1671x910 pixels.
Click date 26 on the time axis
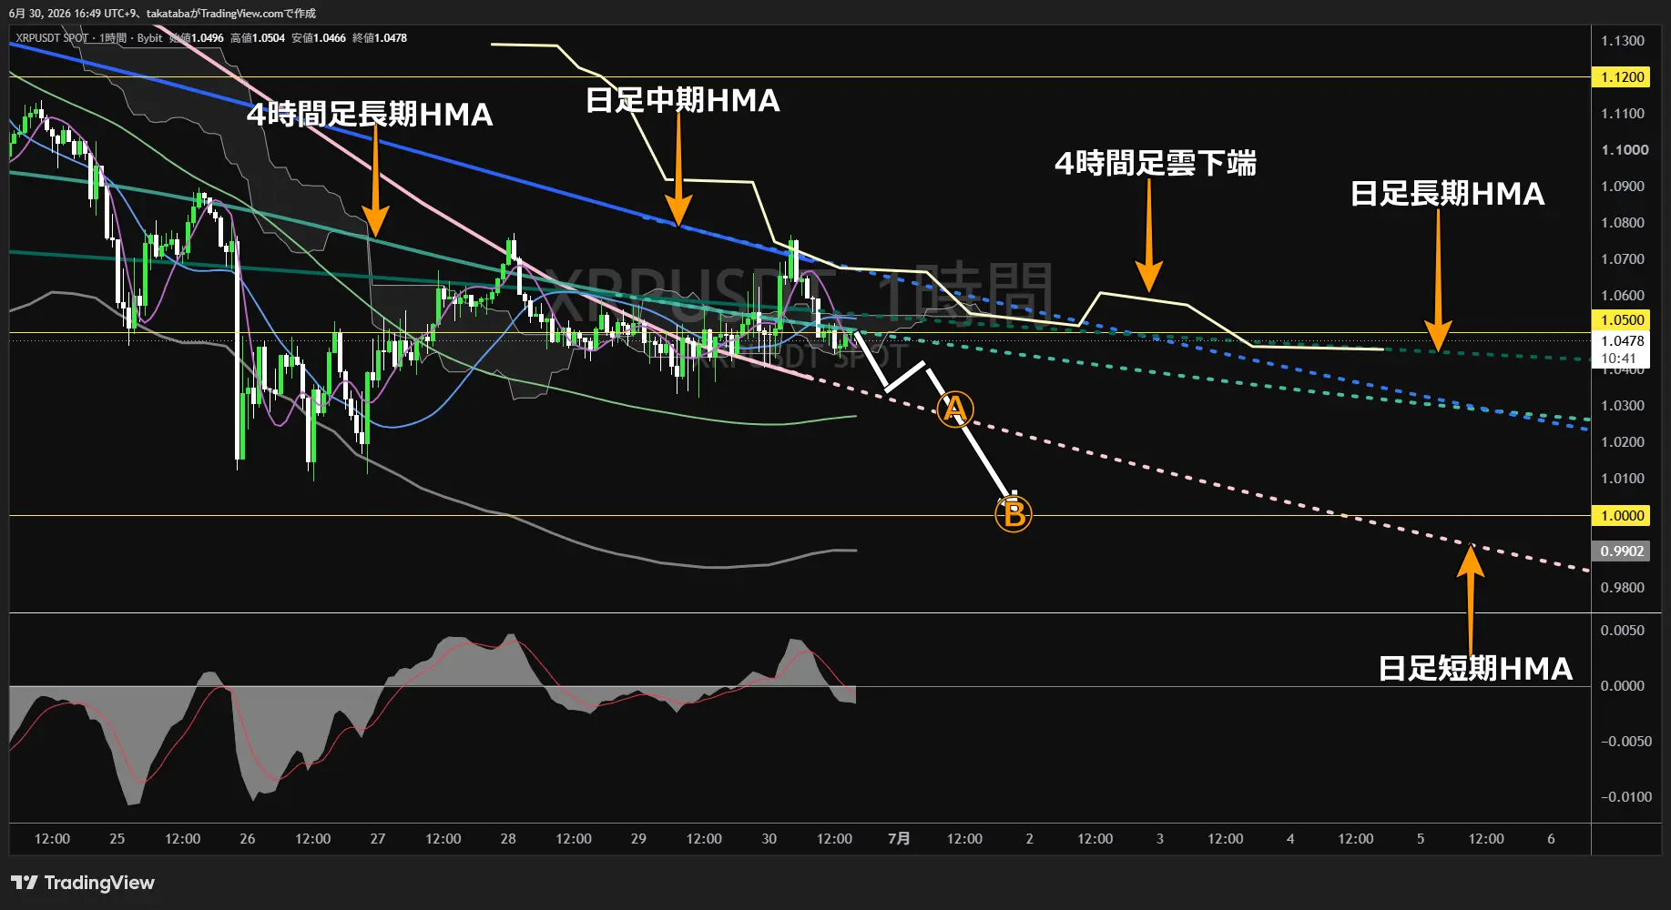pyautogui.click(x=248, y=839)
